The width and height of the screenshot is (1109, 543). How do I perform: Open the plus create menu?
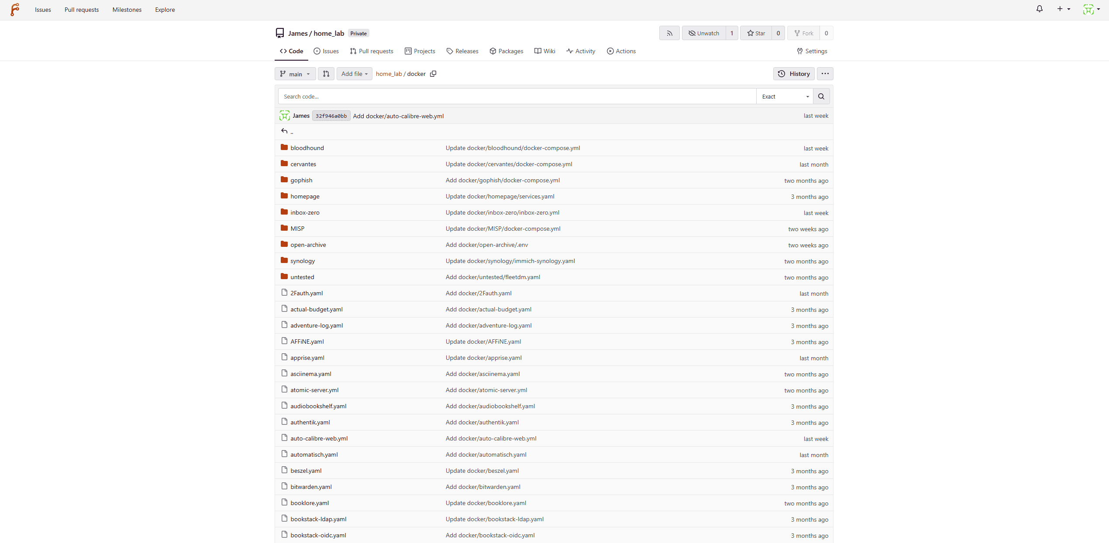click(x=1063, y=9)
